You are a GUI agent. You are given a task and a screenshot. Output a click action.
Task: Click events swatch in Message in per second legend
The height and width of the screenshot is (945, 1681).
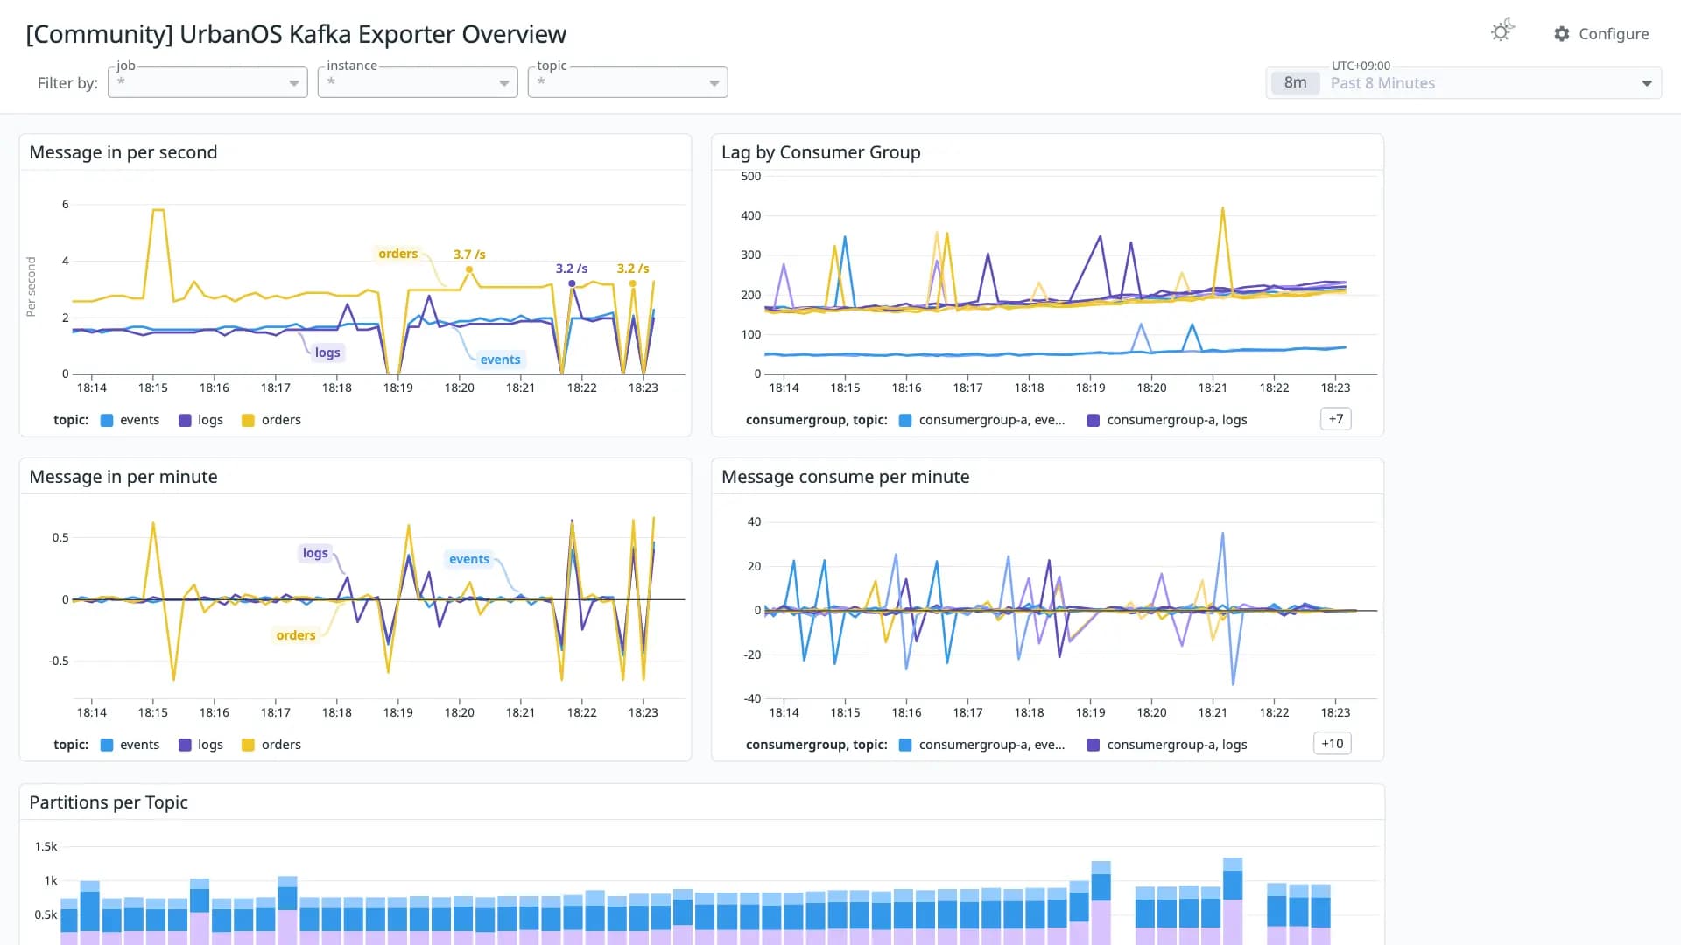click(107, 421)
